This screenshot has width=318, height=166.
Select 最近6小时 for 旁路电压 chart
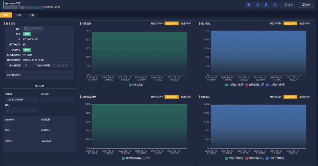(x=304, y=97)
